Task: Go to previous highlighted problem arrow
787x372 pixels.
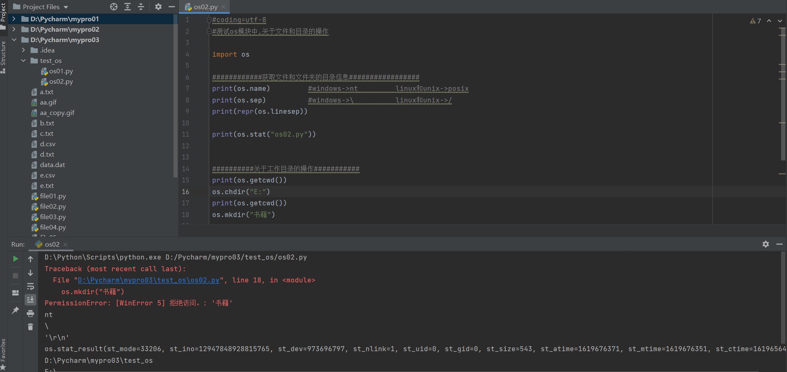Action: coord(769,21)
